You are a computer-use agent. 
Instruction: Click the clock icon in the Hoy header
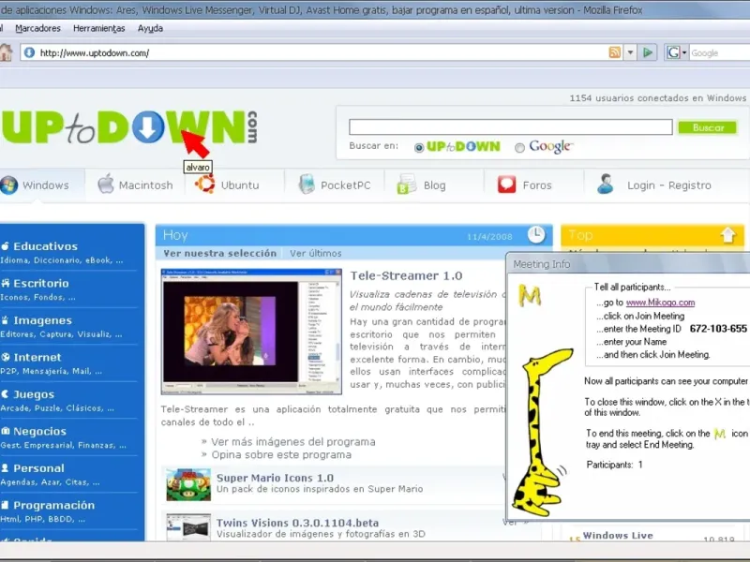(x=536, y=235)
